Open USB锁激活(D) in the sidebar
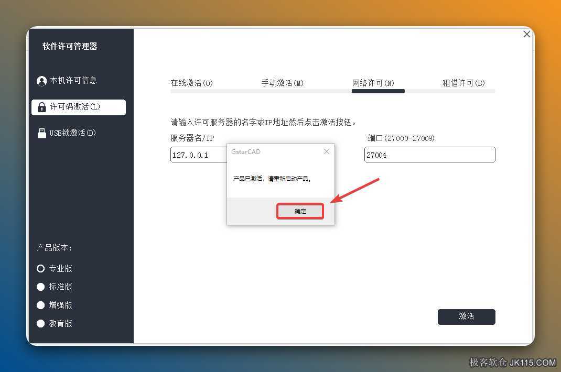 67,133
